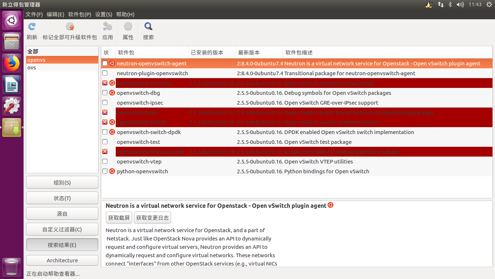Click Ubuntu support icon for neutron-openvswitch-agent row
Viewport: 495px width, 279px height.
point(112,63)
